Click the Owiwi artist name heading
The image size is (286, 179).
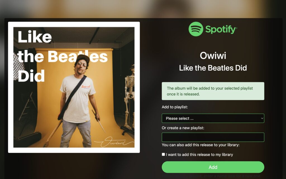point(213,56)
